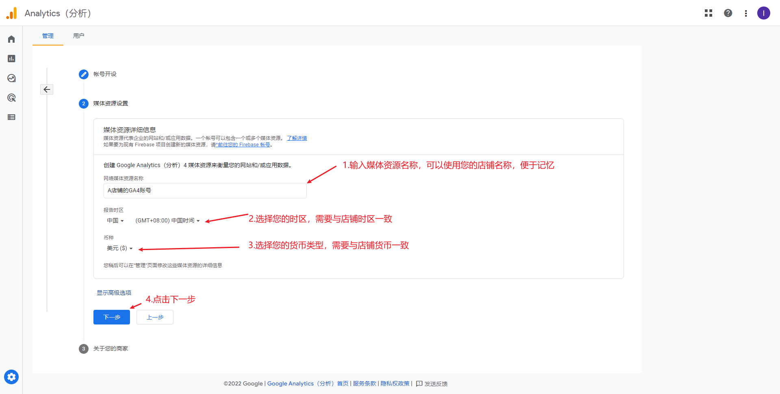The image size is (780, 394).
Task: Click the 网络媒体资源名称 input field
Action: tap(205, 191)
